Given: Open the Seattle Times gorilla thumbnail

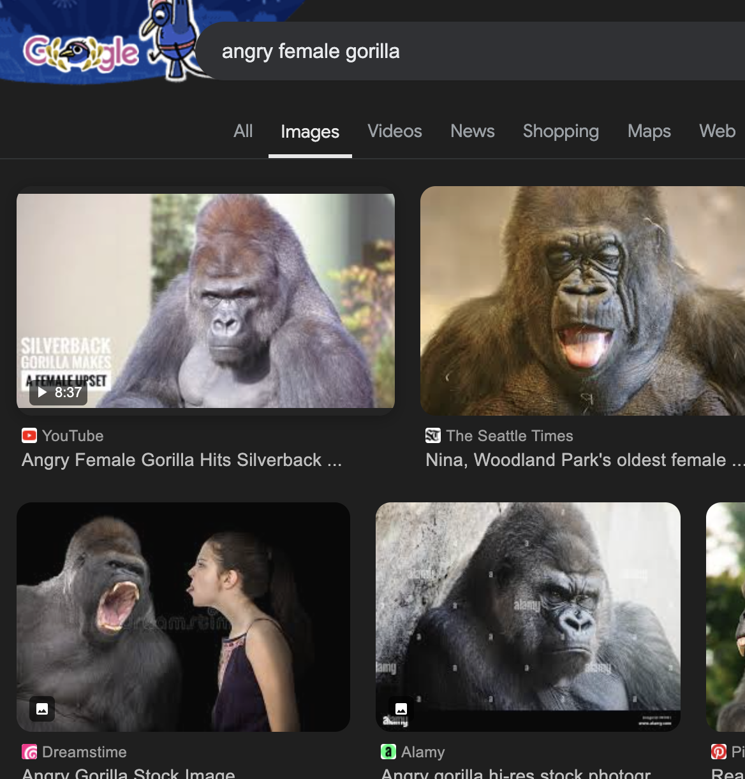Looking at the screenshot, I should pos(582,301).
